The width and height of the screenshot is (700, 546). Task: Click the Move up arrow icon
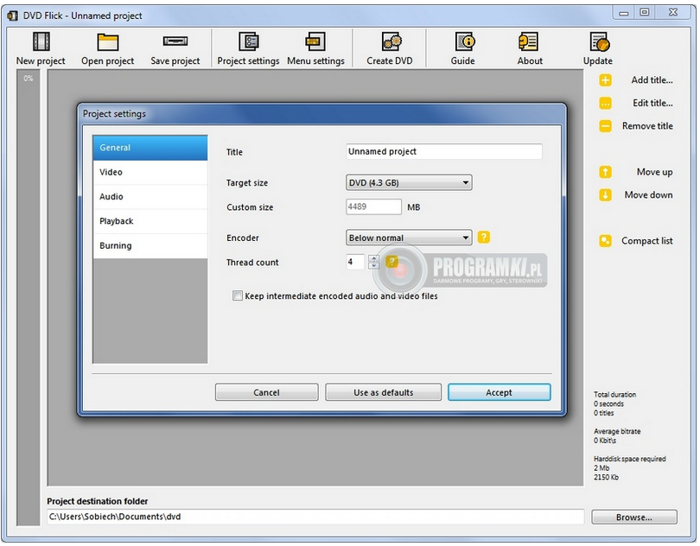coord(605,172)
